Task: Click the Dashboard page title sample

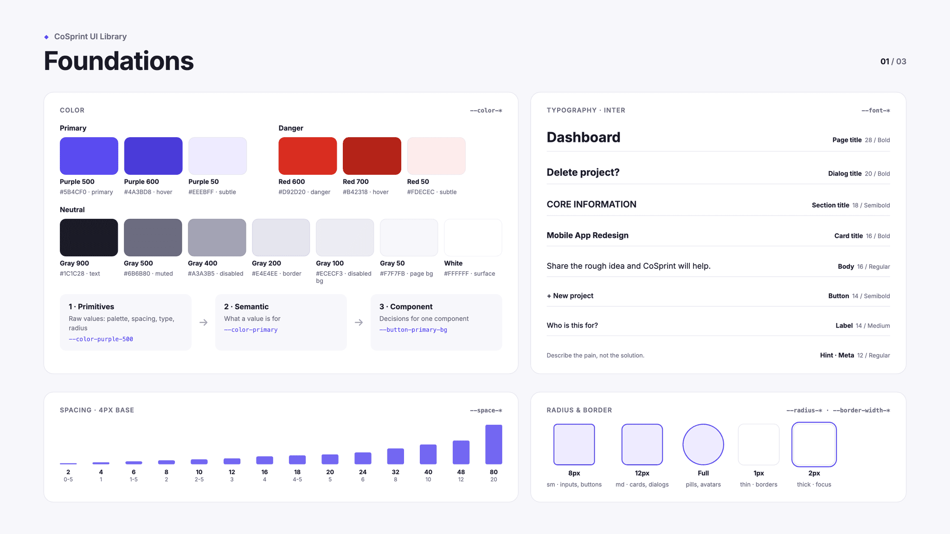Action: tap(584, 137)
